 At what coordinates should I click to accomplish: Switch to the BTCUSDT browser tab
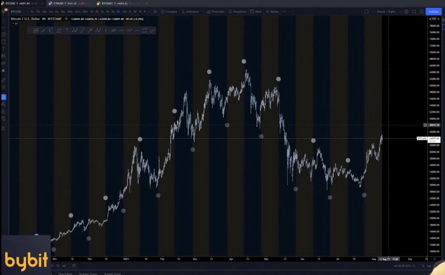[x=118, y=3]
